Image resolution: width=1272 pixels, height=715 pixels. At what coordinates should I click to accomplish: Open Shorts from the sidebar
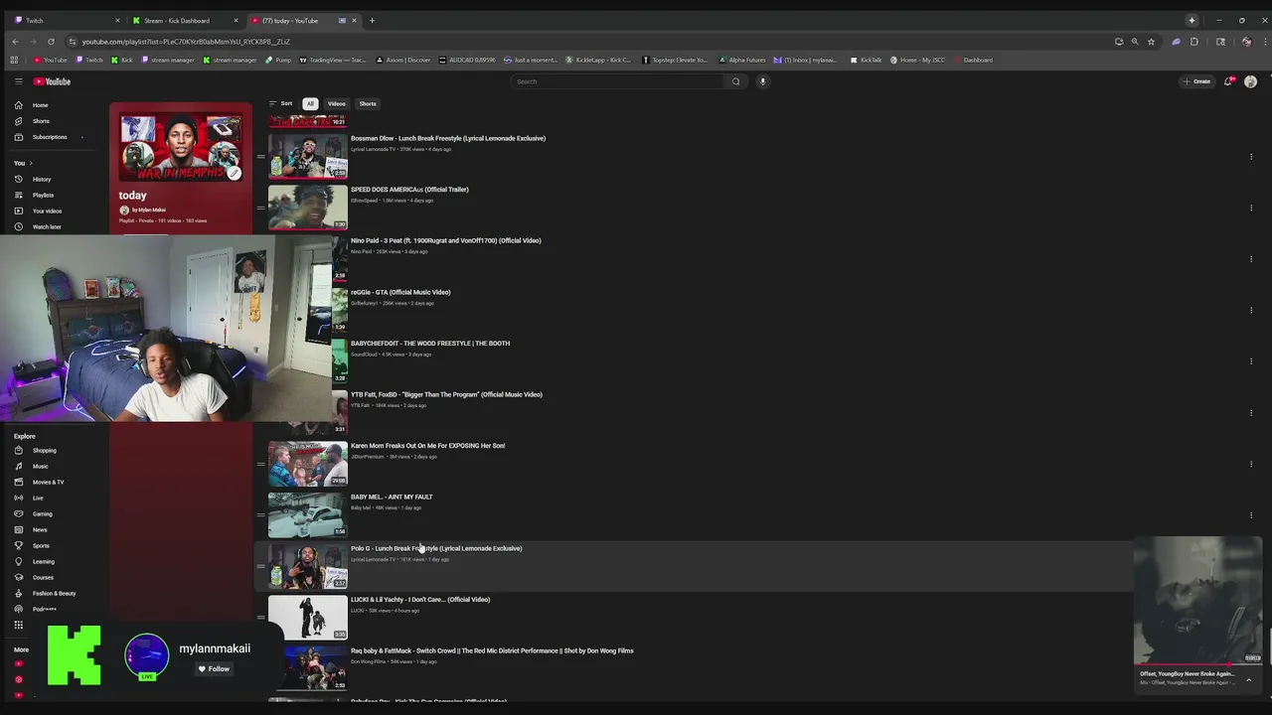(x=41, y=121)
